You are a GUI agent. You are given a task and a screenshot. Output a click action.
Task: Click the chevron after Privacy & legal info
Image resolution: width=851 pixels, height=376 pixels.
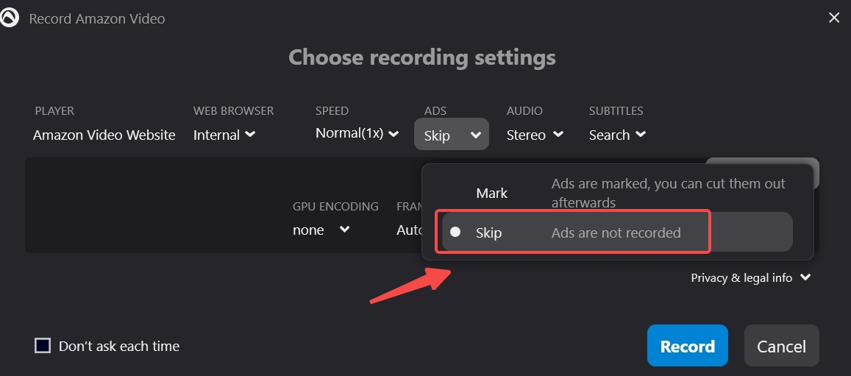click(805, 277)
